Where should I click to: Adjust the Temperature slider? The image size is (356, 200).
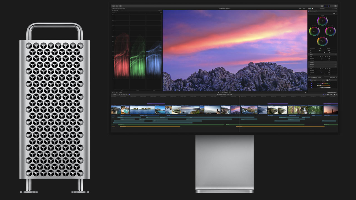(320, 49)
